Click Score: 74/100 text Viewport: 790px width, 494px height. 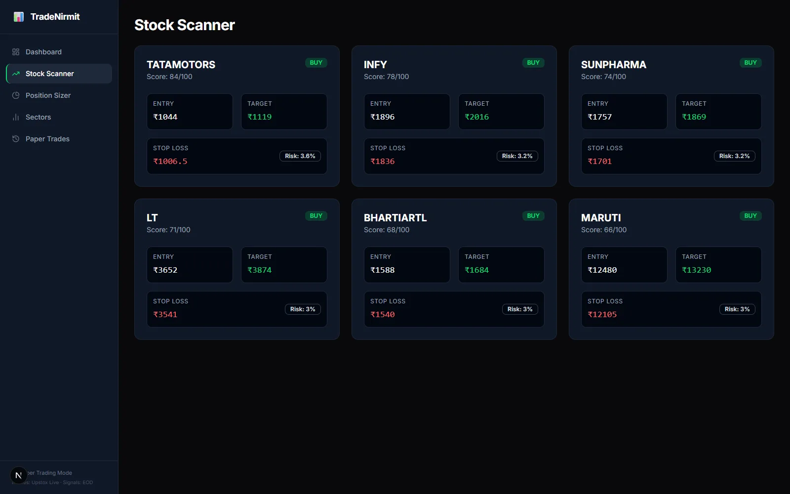tap(603, 77)
